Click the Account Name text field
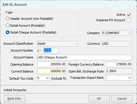Viewport: 137px width, 104px height. click(x=84, y=57)
